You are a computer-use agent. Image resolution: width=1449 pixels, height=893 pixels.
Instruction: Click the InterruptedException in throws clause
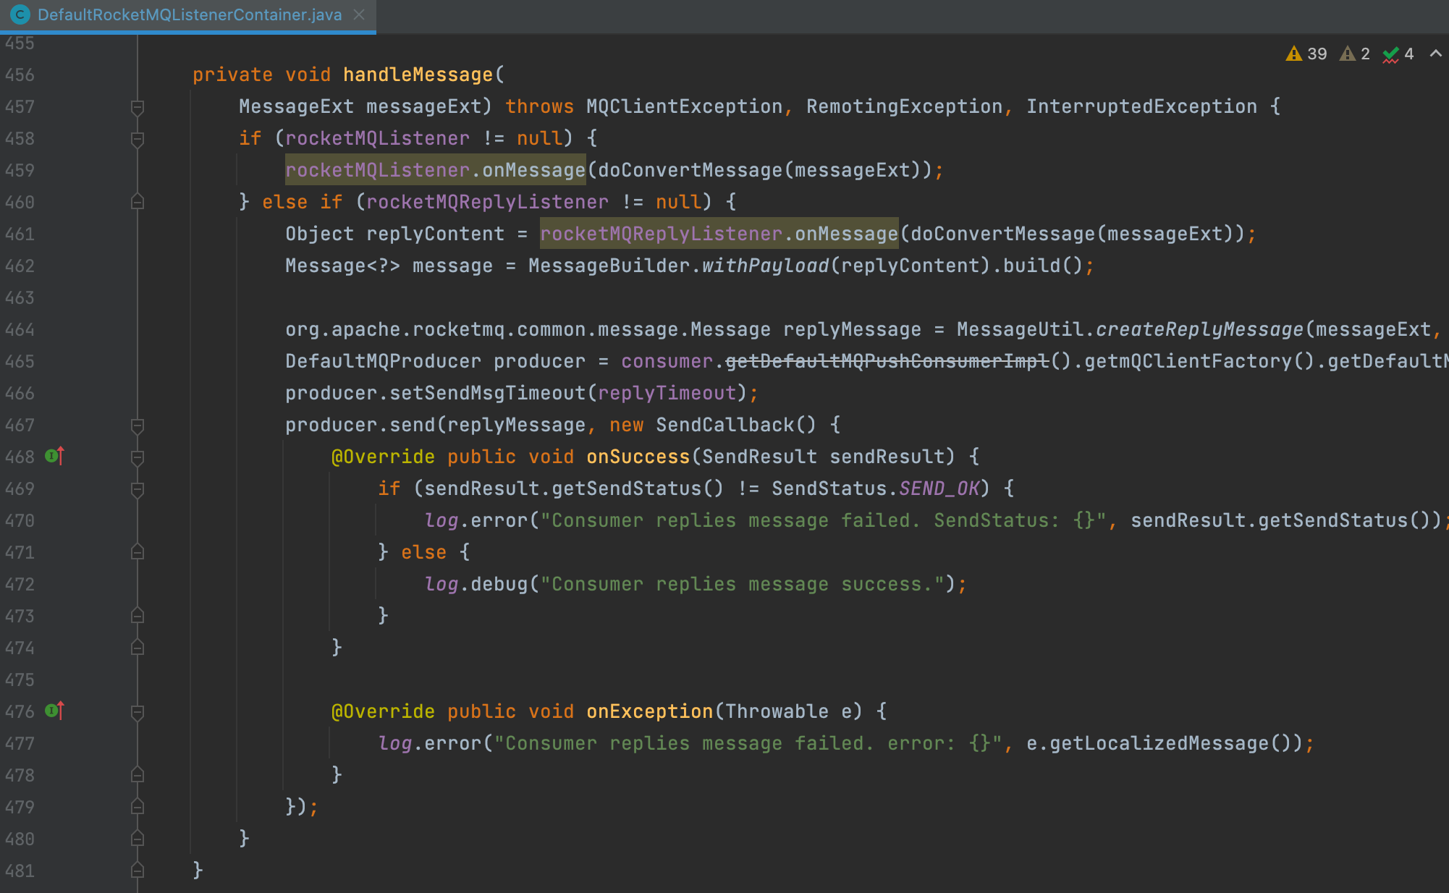[x=1141, y=106]
